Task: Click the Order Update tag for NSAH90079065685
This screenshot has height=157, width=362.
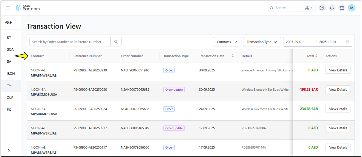Action: [174, 90]
